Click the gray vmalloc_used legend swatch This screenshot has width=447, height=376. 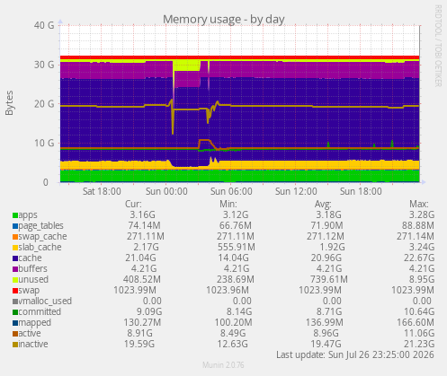click(15, 302)
